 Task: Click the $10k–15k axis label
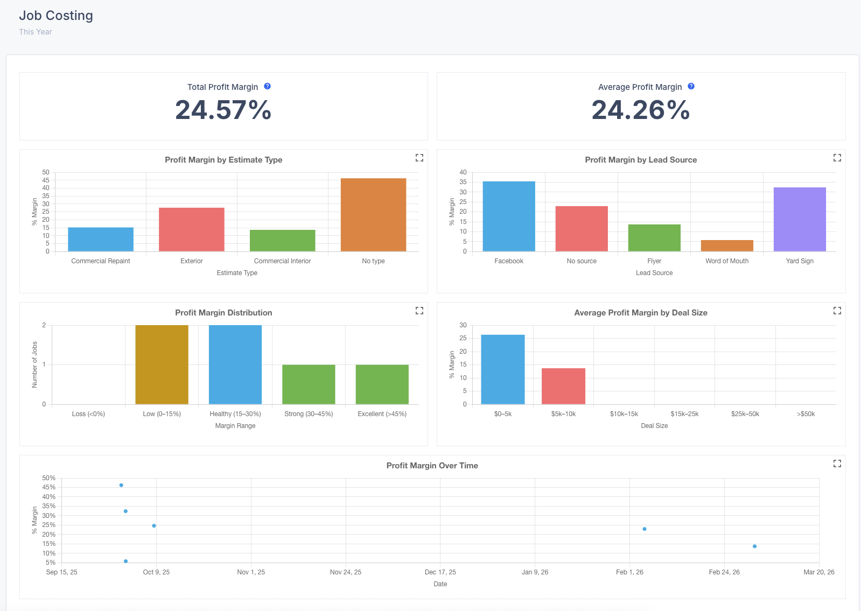click(624, 414)
